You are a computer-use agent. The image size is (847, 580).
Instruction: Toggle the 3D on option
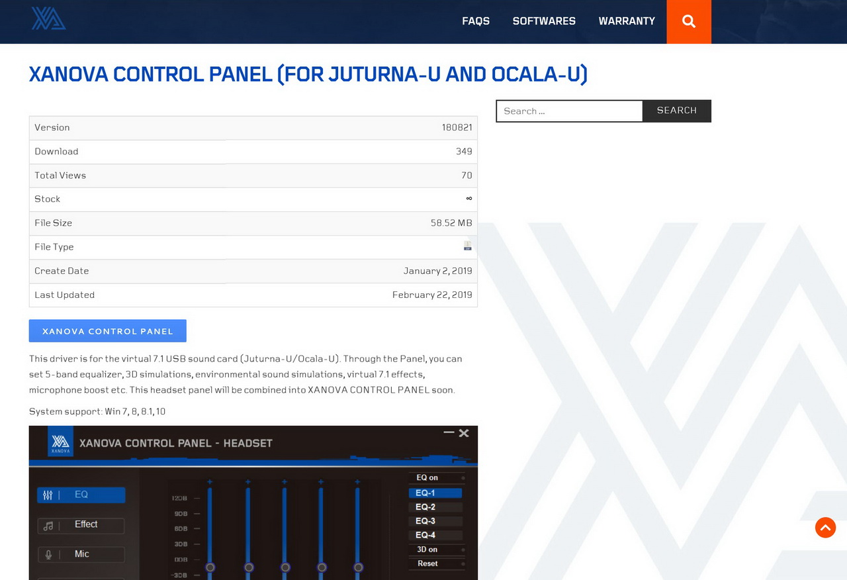coord(436,550)
